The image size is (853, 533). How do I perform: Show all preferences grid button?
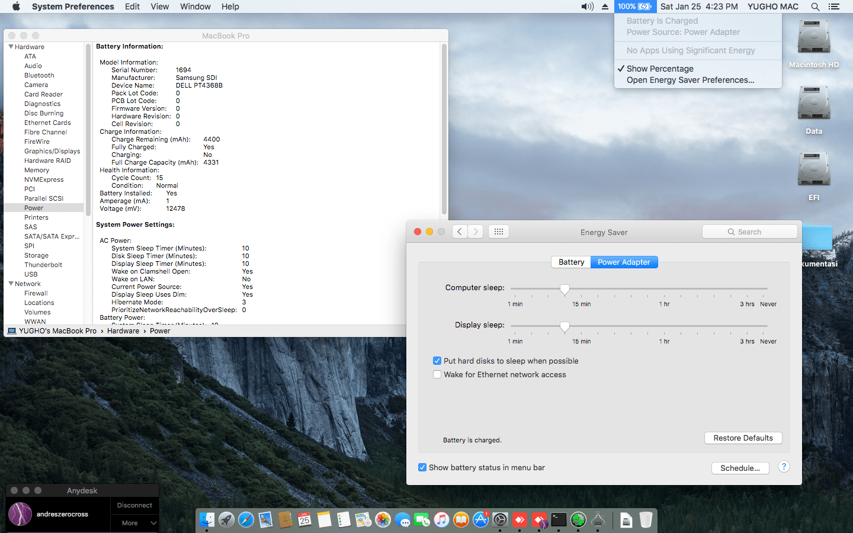click(499, 232)
